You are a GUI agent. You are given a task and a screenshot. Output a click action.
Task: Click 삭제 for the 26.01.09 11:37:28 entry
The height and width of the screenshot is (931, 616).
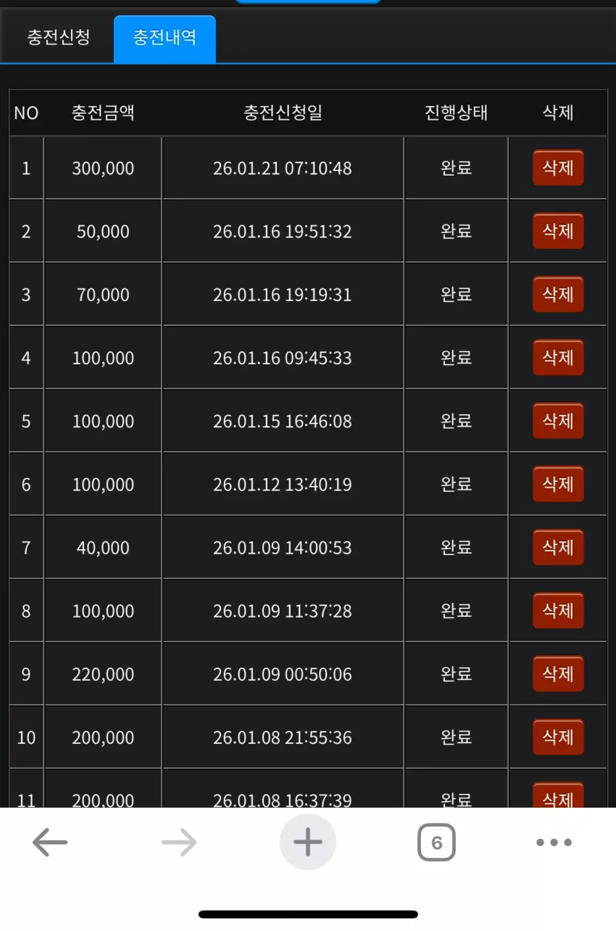[x=558, y=610]
